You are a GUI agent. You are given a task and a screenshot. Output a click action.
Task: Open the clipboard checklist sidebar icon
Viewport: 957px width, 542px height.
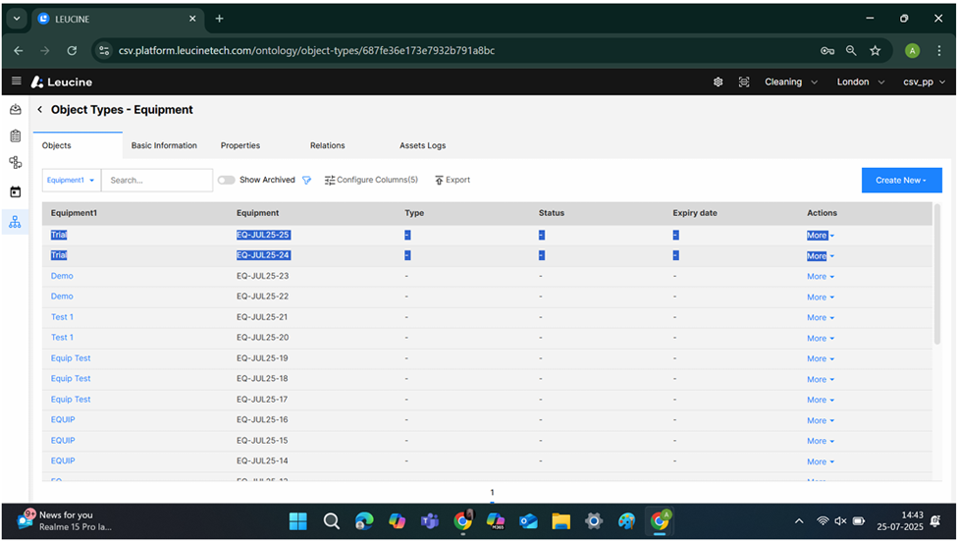click(15, 136)
